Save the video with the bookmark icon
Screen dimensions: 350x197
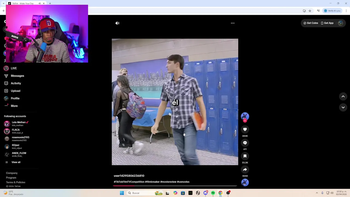(x=245, y=156)
